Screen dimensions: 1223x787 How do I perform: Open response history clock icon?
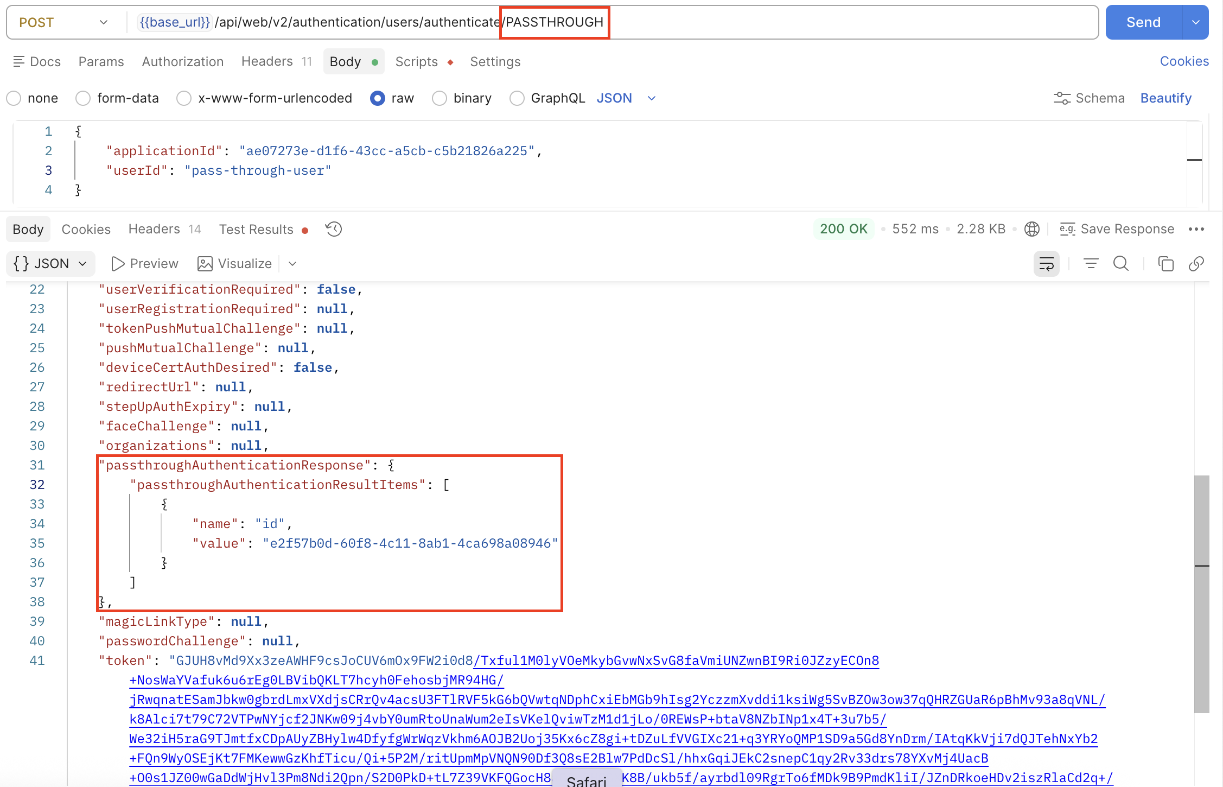pyautogui.click(x=334, y=229)
